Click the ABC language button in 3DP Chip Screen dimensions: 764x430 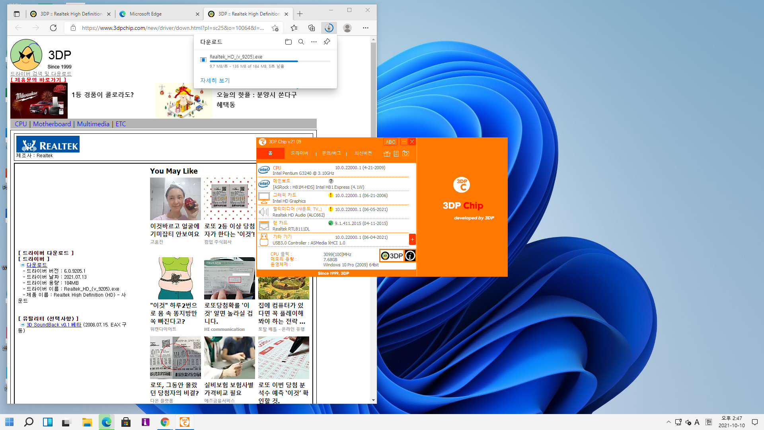click(390, 142)
